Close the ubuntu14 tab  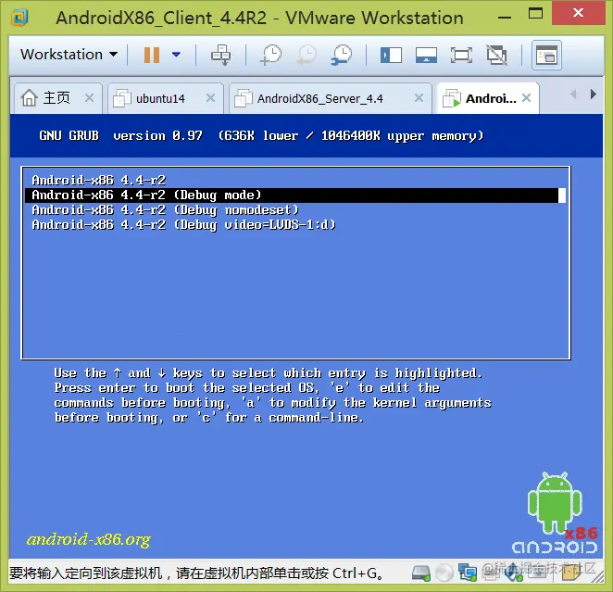[210, 98]
